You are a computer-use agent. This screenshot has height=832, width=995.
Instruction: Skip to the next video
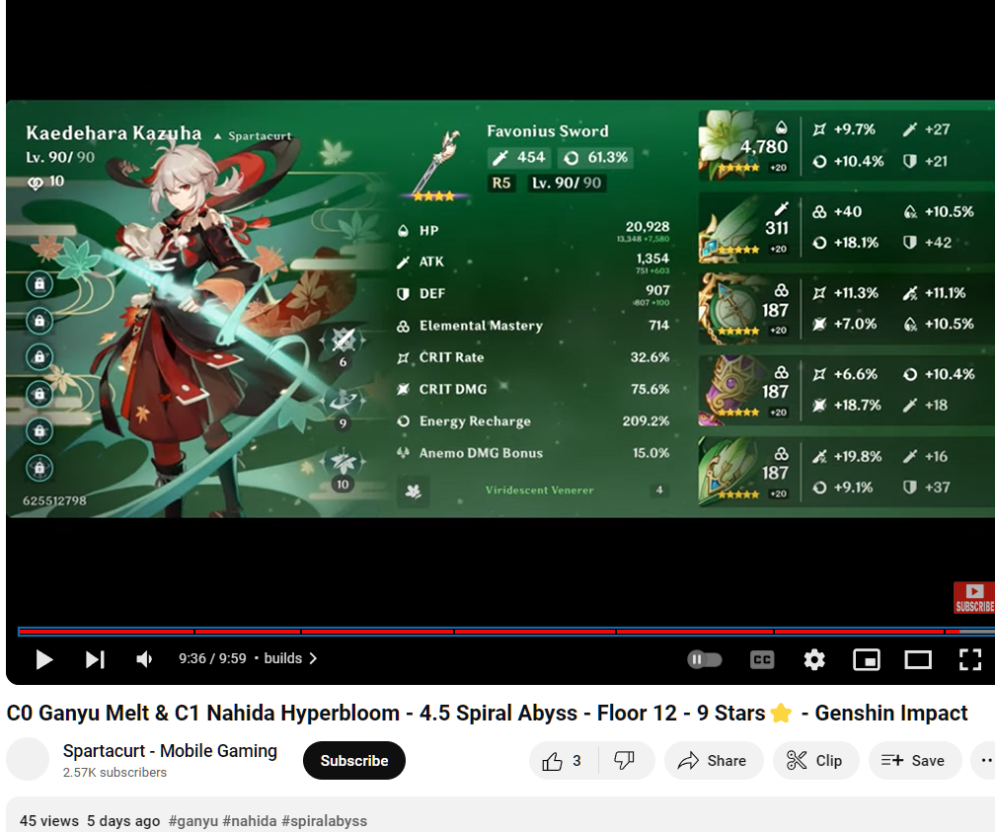pyautogui.click(x=95, y=659)
